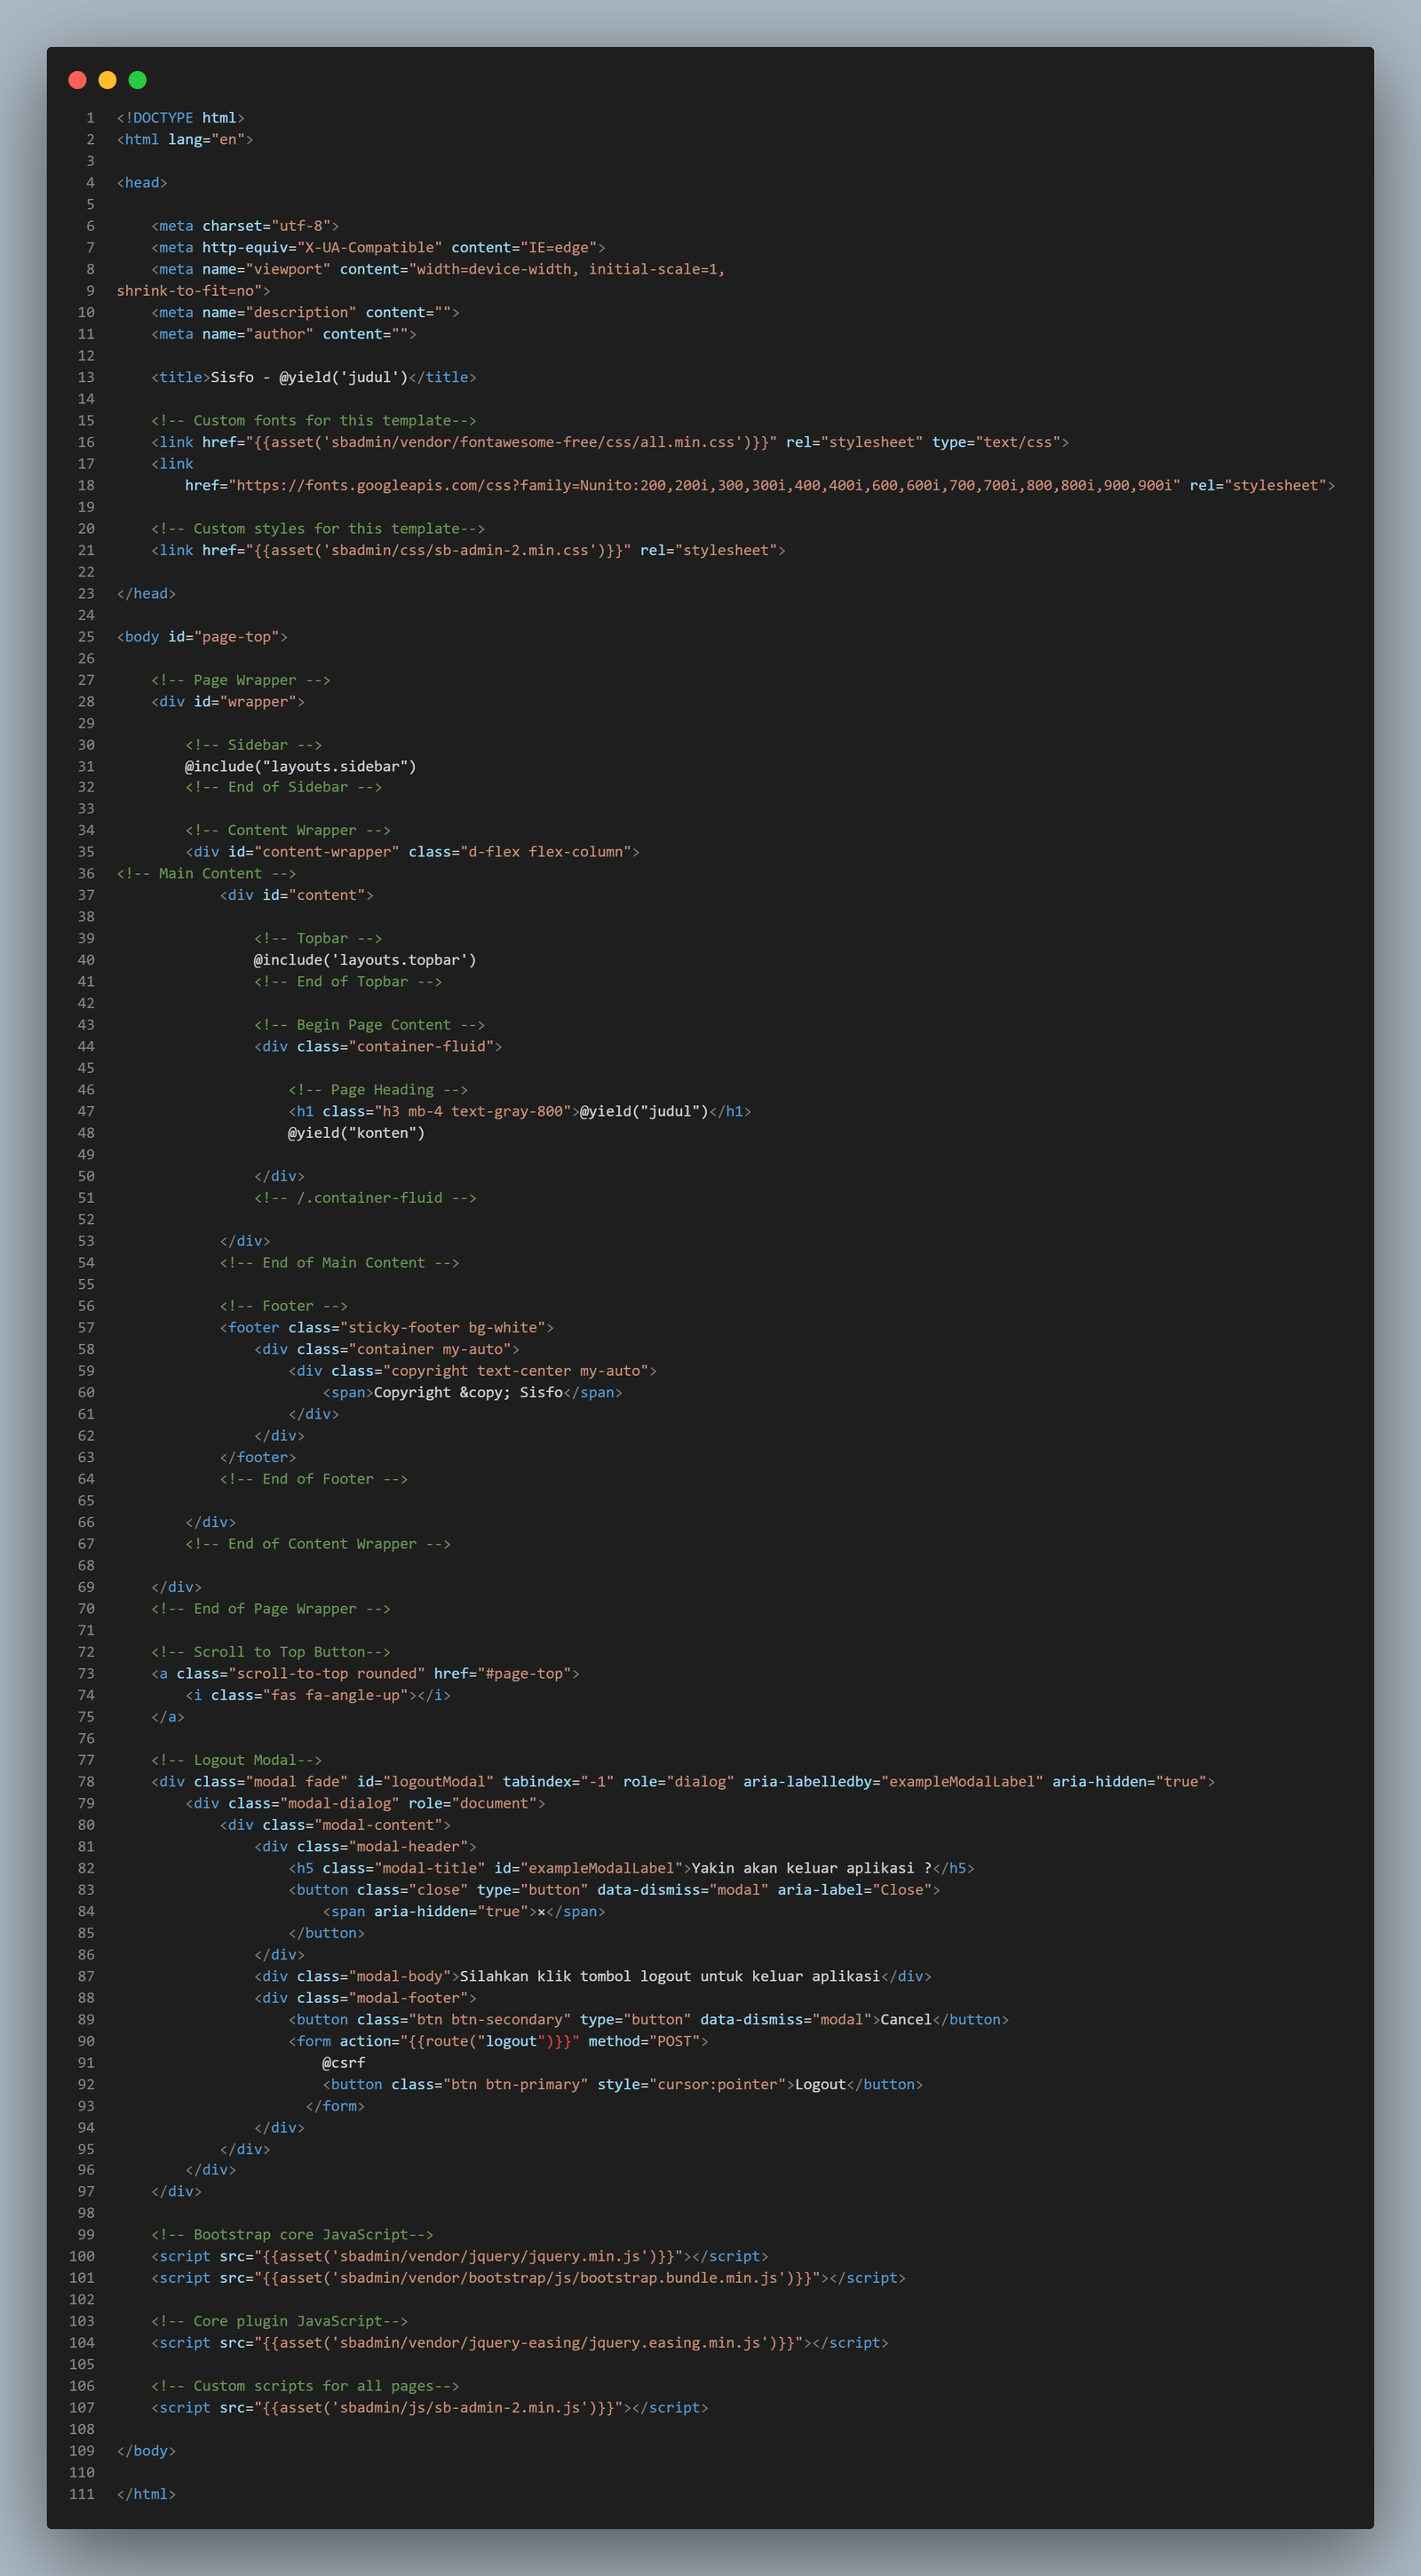The height and width of the screenshot is (2576, 1421).
Task: Click the btn-primary Logout button line
Action: click(622, 2085)
